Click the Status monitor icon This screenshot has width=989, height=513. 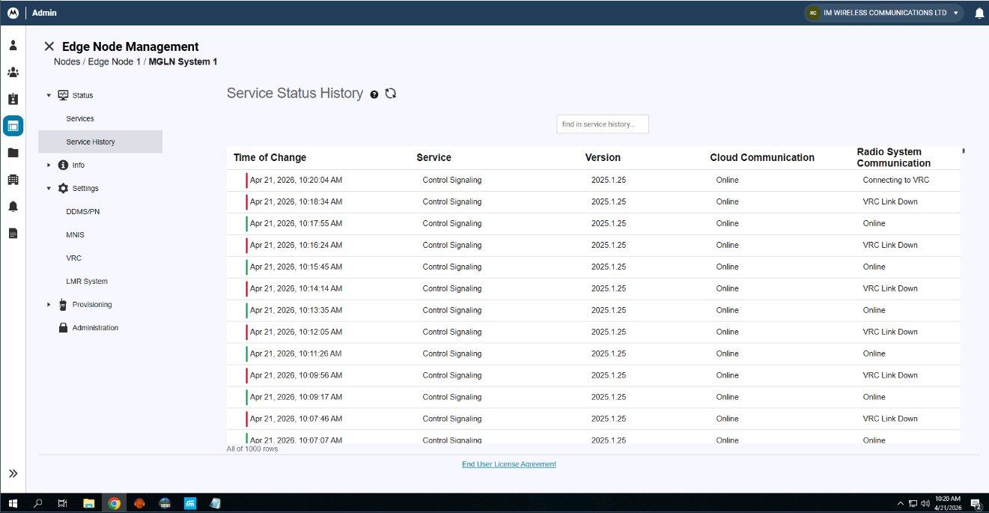click(x=63, y=95)
